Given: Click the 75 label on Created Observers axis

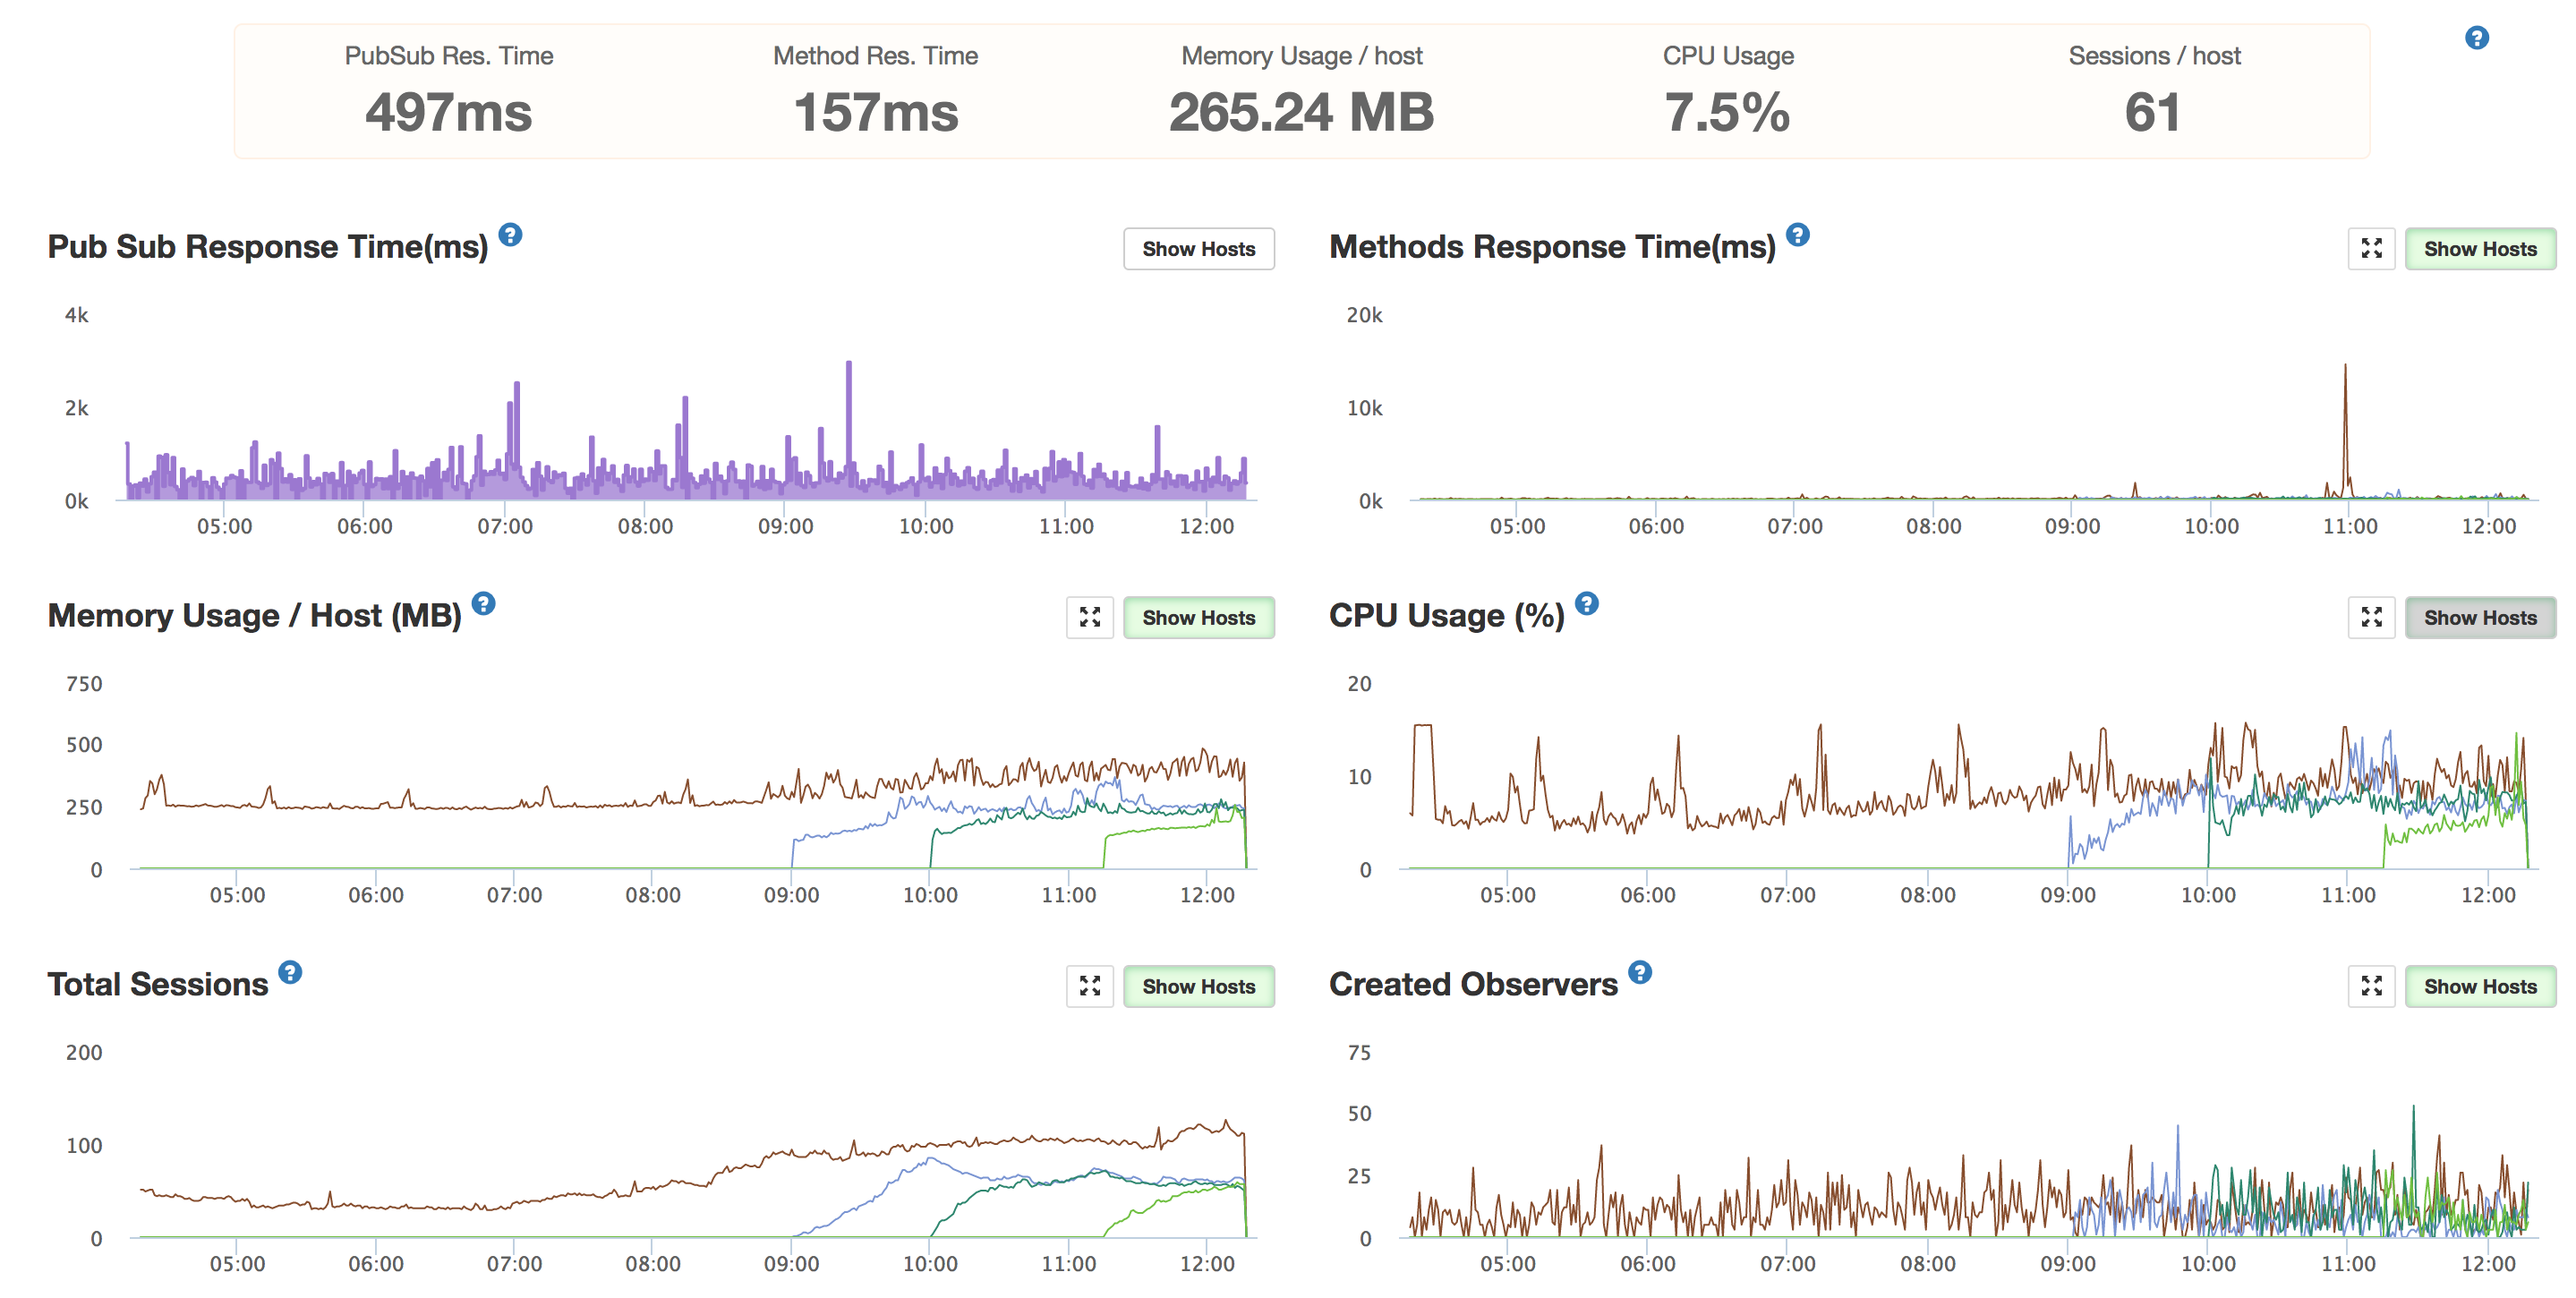Looking at the screenshot, I should click(x=1359, y=1052).
